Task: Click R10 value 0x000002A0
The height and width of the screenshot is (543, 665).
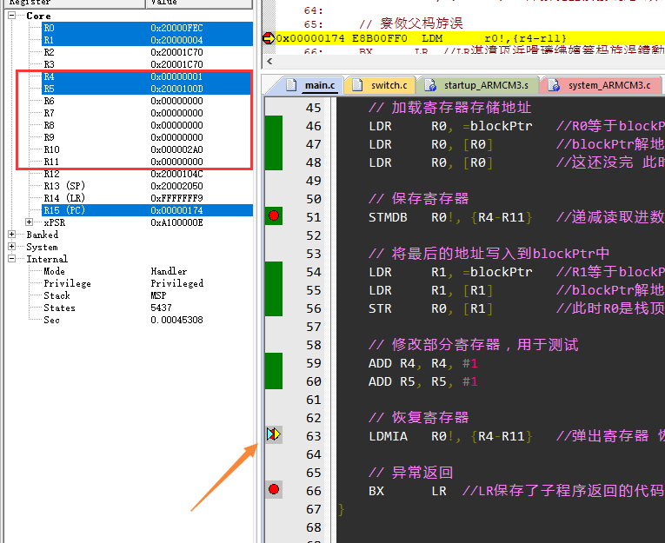Action: click(x=176, y=149)
